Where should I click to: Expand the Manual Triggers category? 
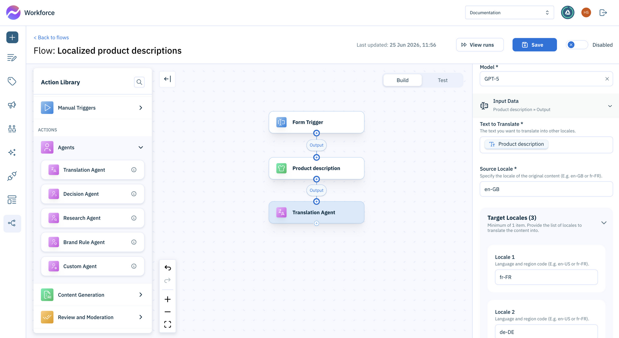pyautogui.click(x=93, y=108)
